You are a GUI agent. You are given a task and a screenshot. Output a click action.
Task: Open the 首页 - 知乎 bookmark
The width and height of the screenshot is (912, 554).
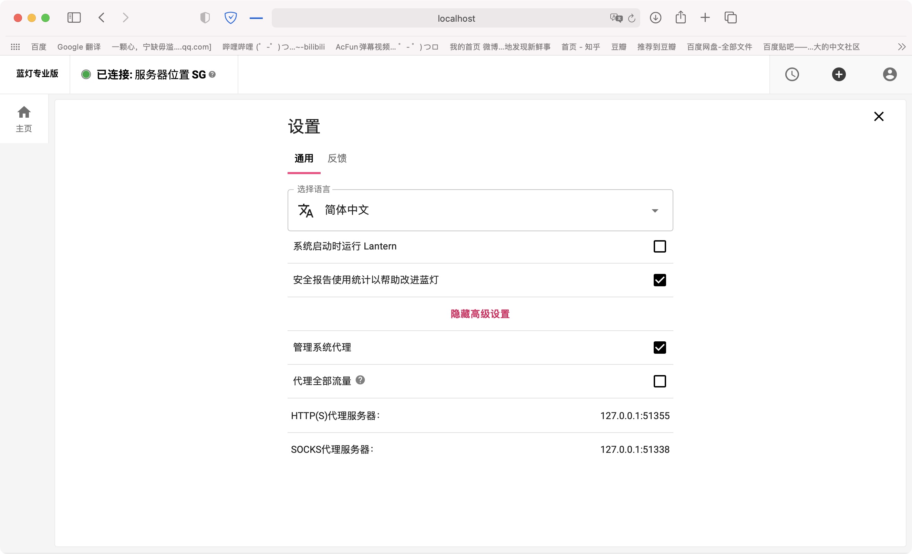(580, 46)
